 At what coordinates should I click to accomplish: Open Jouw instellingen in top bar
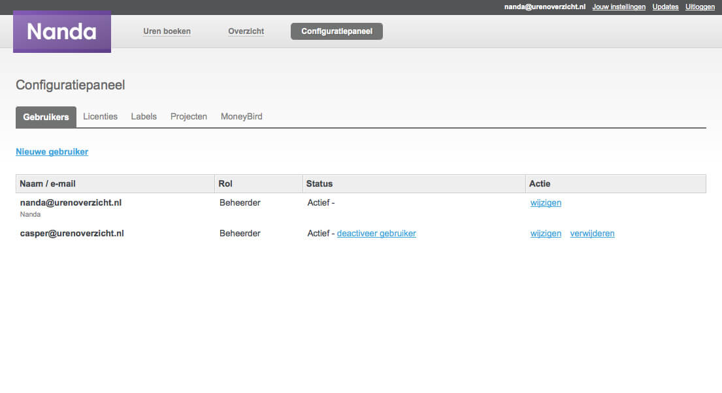click(618, 7)
